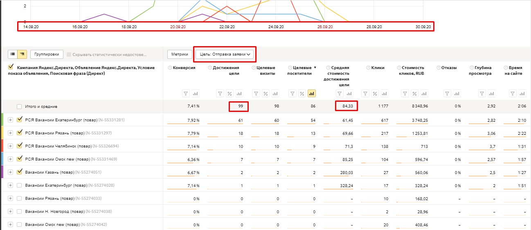Enable Вакансии Екатеринбург (повар) N-55274028 checkbox
Screen dimensions: 531x230
[19, 185]
